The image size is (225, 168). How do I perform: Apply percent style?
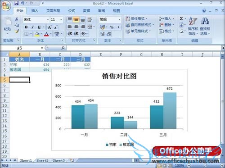pyautogui.click(x=112, y=27)
